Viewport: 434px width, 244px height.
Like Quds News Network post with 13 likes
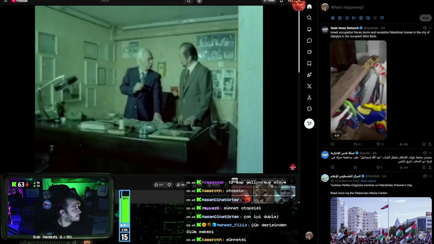(380, 144)
